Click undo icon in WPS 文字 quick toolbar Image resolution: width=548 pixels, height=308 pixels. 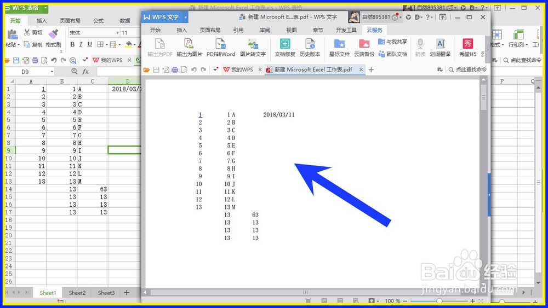click(194, 70)
